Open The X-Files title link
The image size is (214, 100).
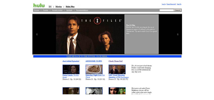131,25
